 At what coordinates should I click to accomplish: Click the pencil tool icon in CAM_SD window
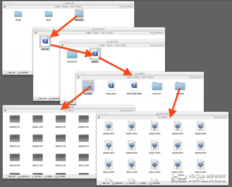[x=5, y=7]
